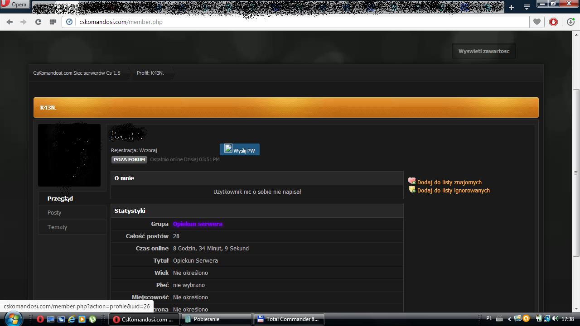
Task: Open the tab menu dropdown icon
Action: [x=527, y=7]
